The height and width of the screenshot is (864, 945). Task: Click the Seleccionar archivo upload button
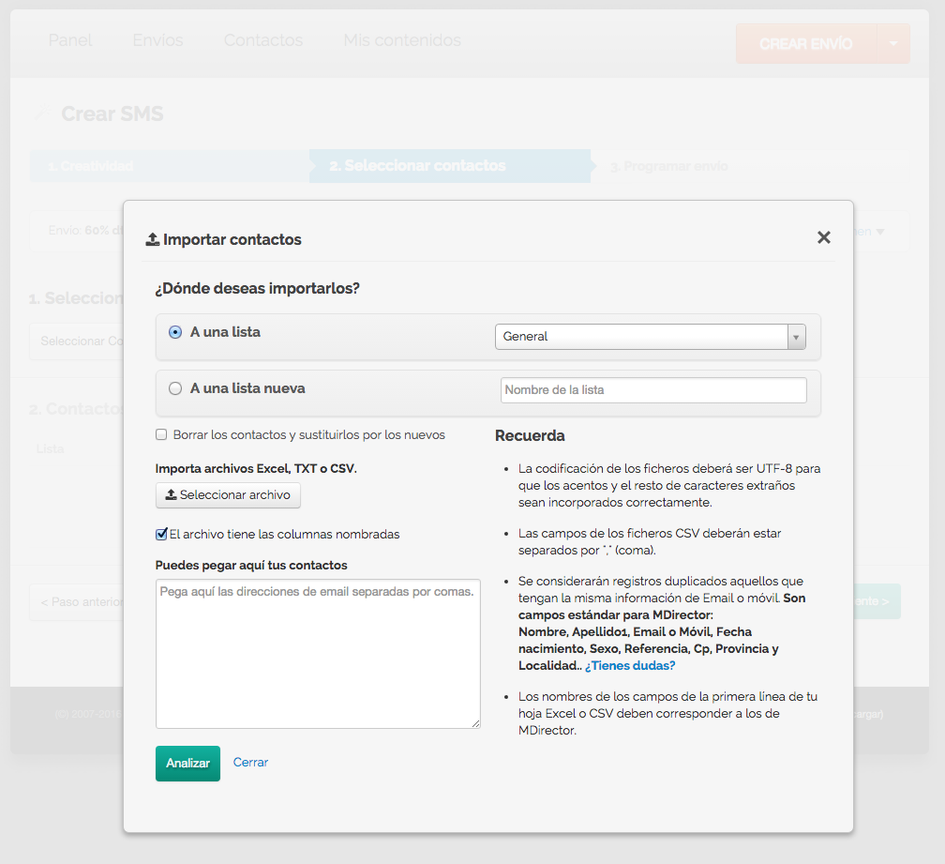228,495
